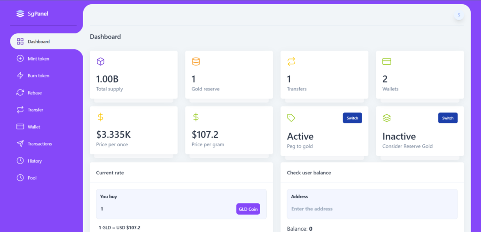This screenshot has height=232, width=481.
Task: Click the $3.335K price per once value
Action: [113, 135]
